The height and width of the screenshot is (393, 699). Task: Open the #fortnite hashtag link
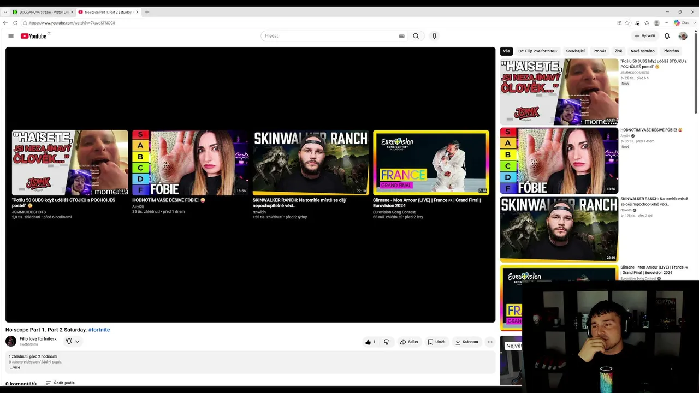coord(99,330)
